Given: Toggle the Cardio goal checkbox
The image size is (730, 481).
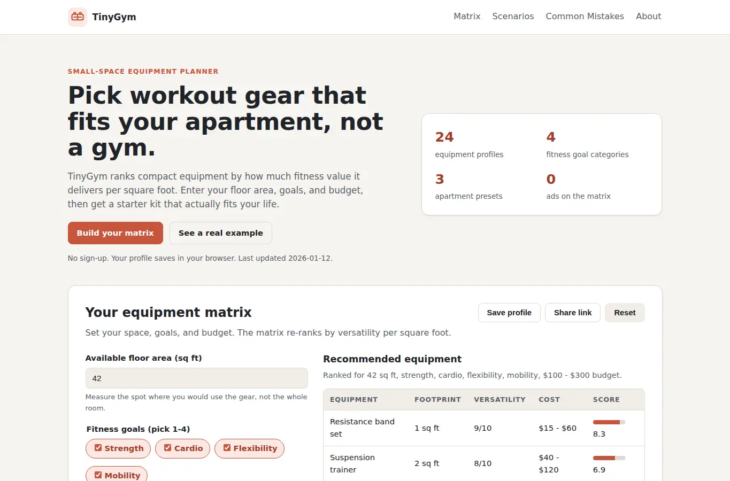Looking at the screenshot, I should point(168,448).
